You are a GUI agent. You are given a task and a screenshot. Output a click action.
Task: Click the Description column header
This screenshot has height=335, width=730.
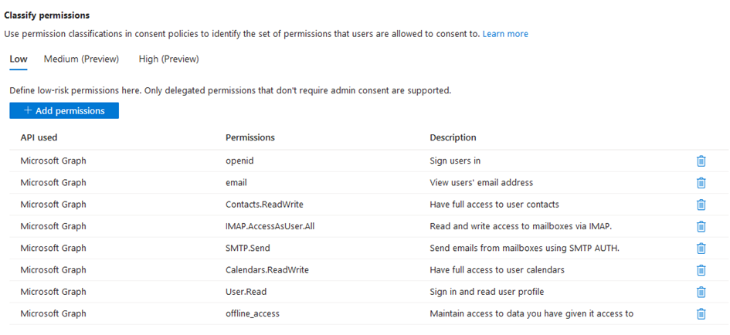coord(453,137)
